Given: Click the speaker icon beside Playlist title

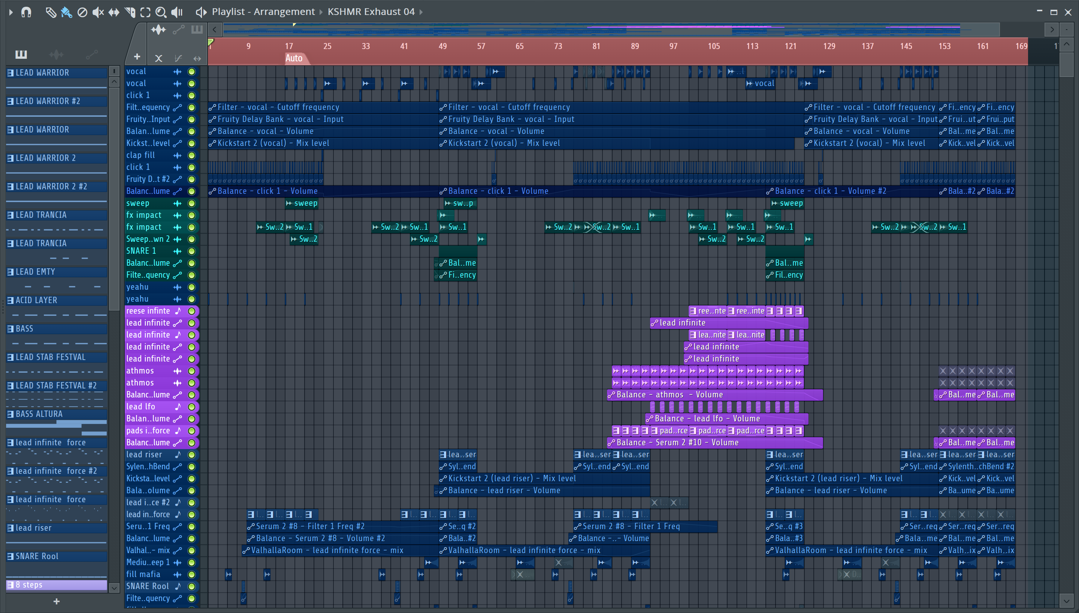Looking at the screenshot, I should [x=201, y=12].
